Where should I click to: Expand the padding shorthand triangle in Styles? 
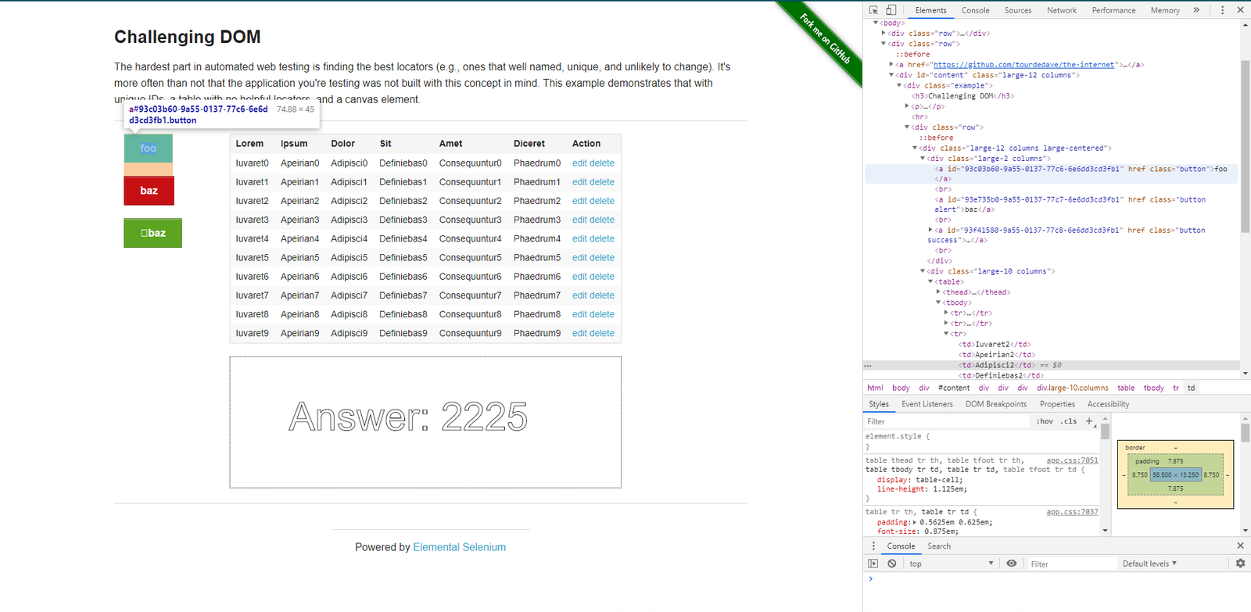point(915,522)
